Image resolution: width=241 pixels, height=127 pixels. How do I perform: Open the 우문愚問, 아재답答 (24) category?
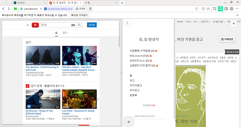pyautogui.click(x=142, y=51)
